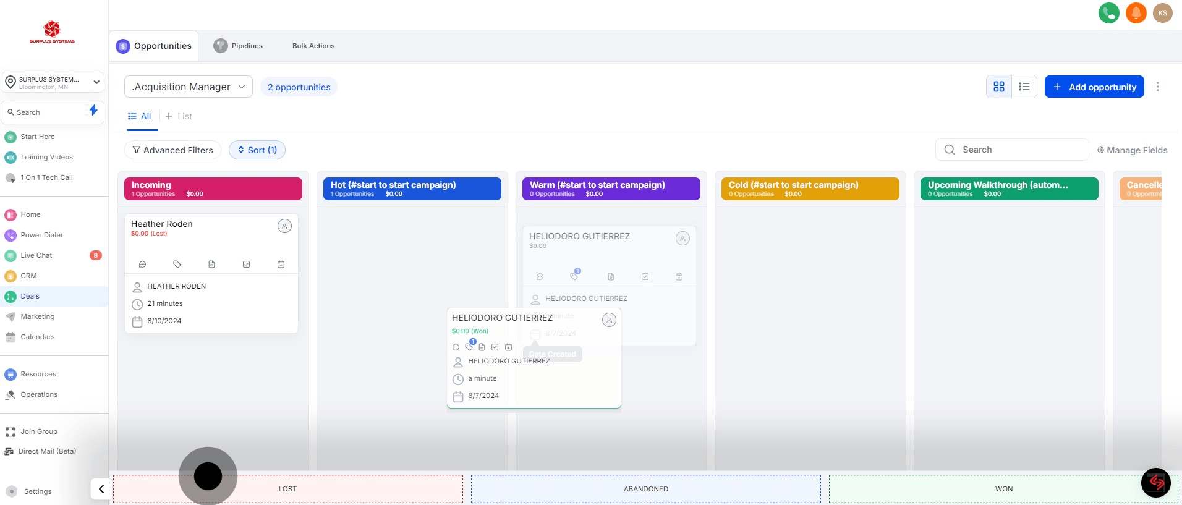
Task: Click the Add opportunity button
Action: (1094, 87)
